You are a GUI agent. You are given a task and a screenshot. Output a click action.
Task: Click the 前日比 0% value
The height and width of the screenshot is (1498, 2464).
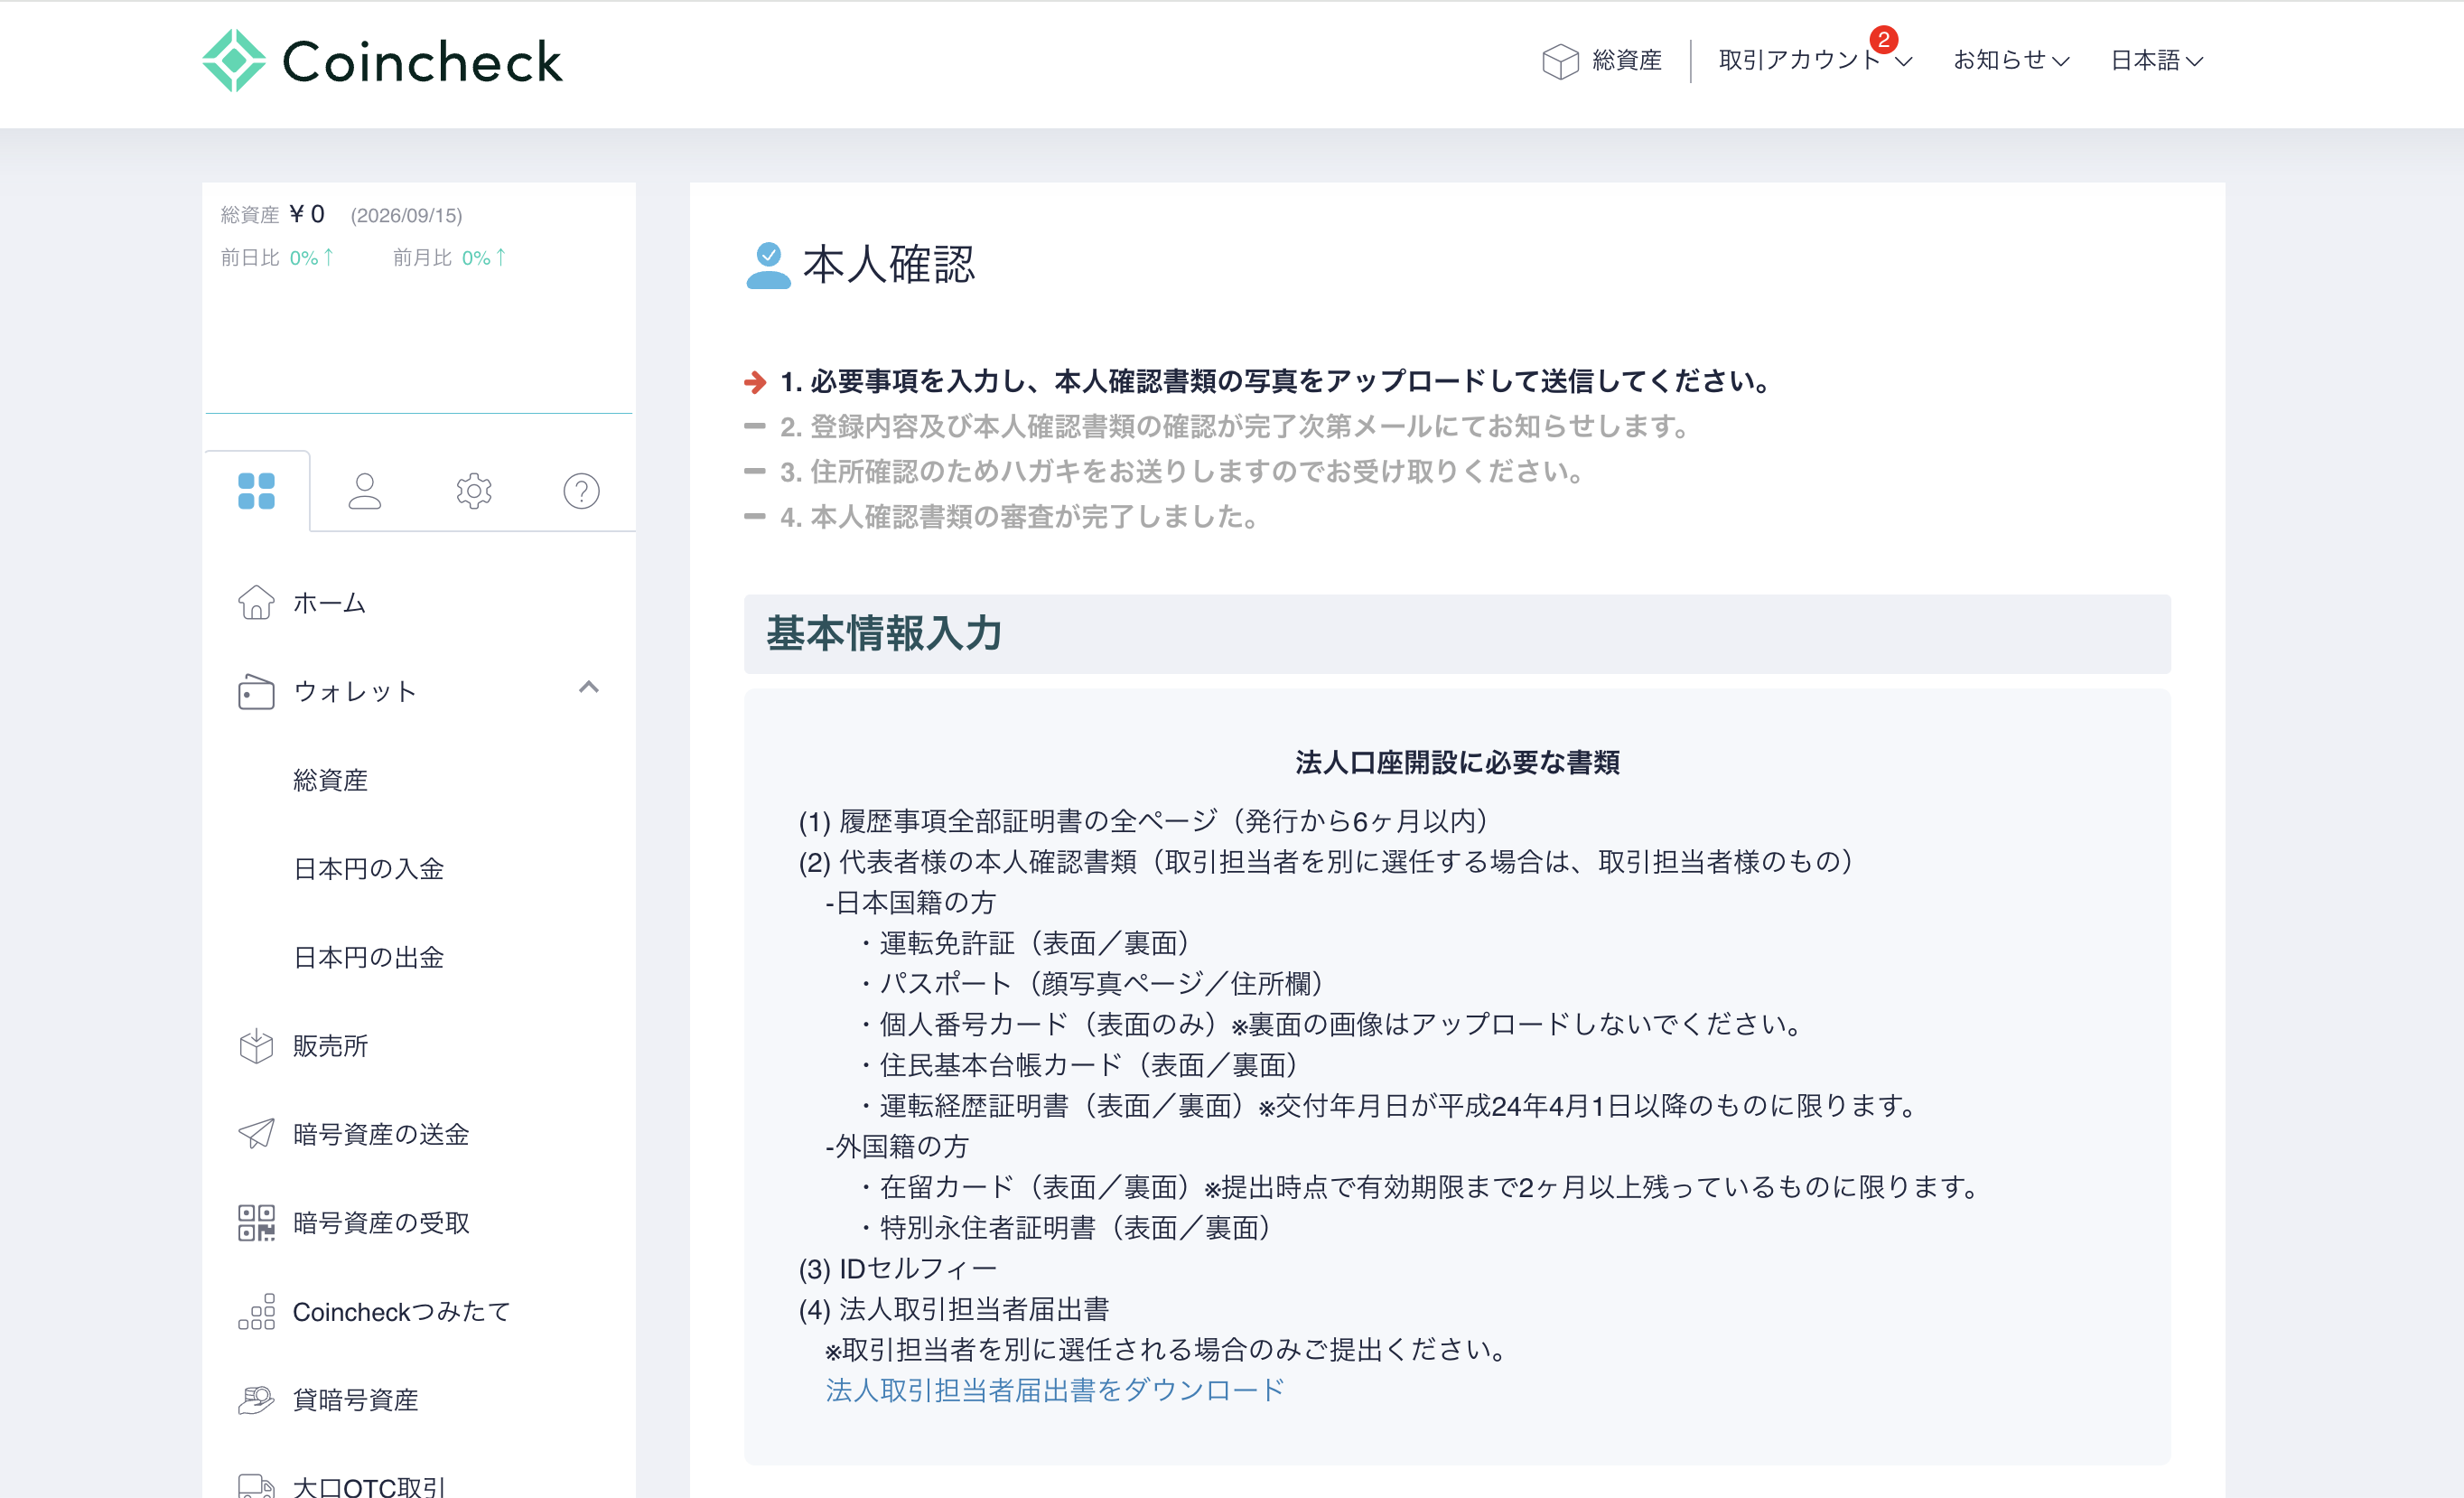click(x=311, y=258)
